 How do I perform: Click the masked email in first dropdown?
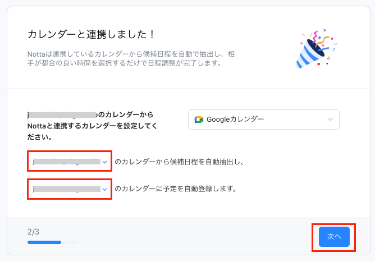coord(66,162)
